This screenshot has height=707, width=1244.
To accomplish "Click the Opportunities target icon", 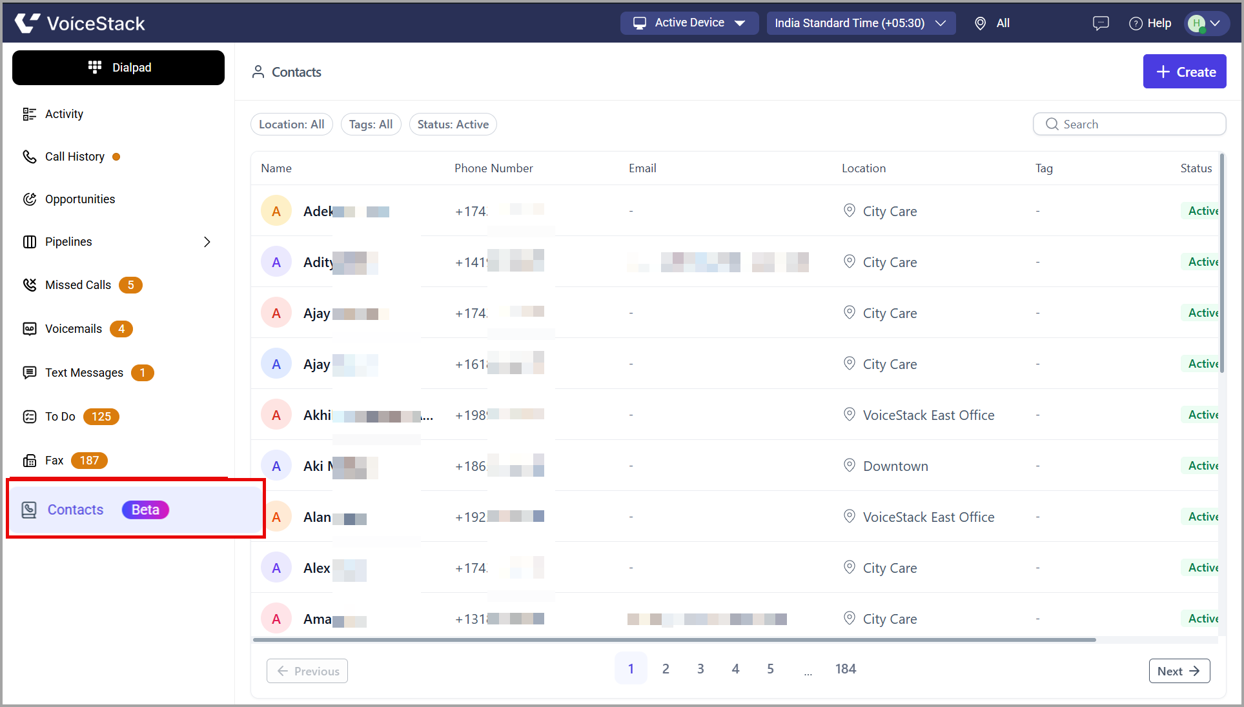I will 30,199.
